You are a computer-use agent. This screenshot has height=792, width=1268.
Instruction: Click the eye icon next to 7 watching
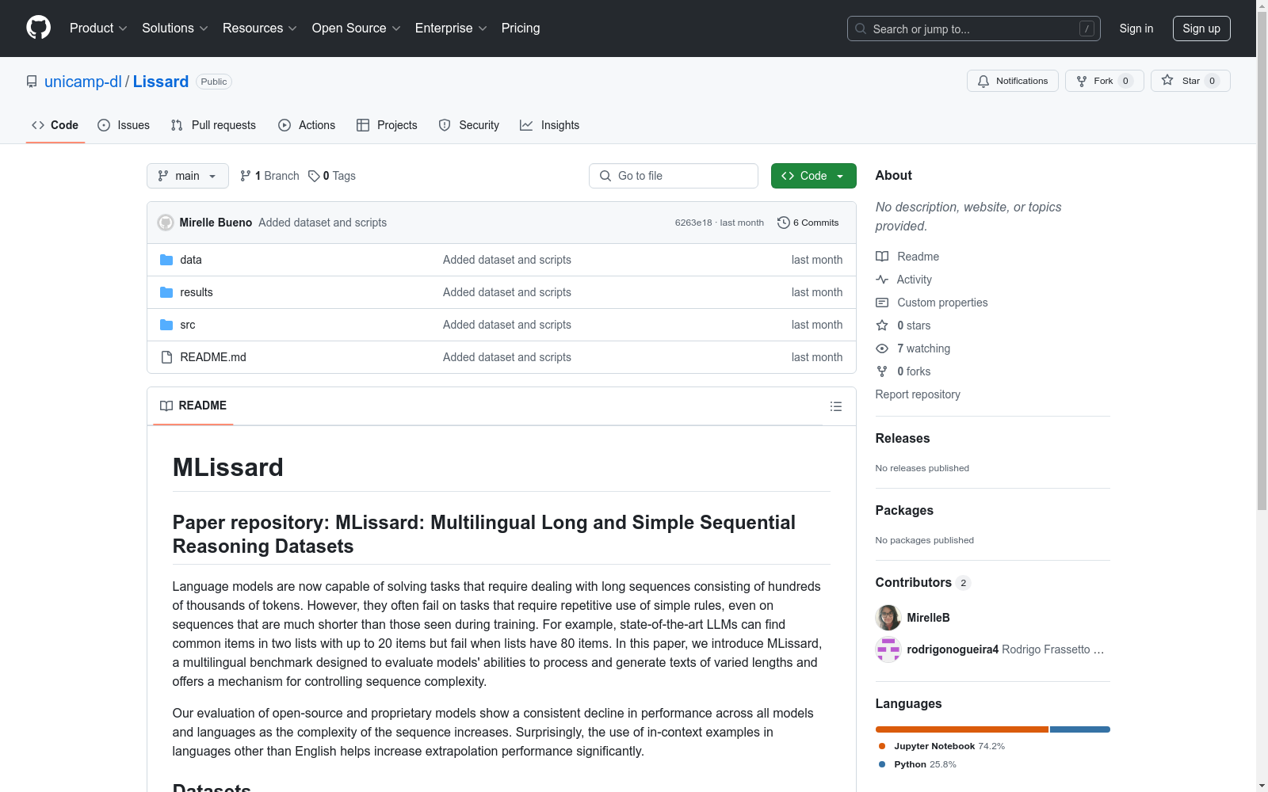pyautogui.click(x=882, y=348)
